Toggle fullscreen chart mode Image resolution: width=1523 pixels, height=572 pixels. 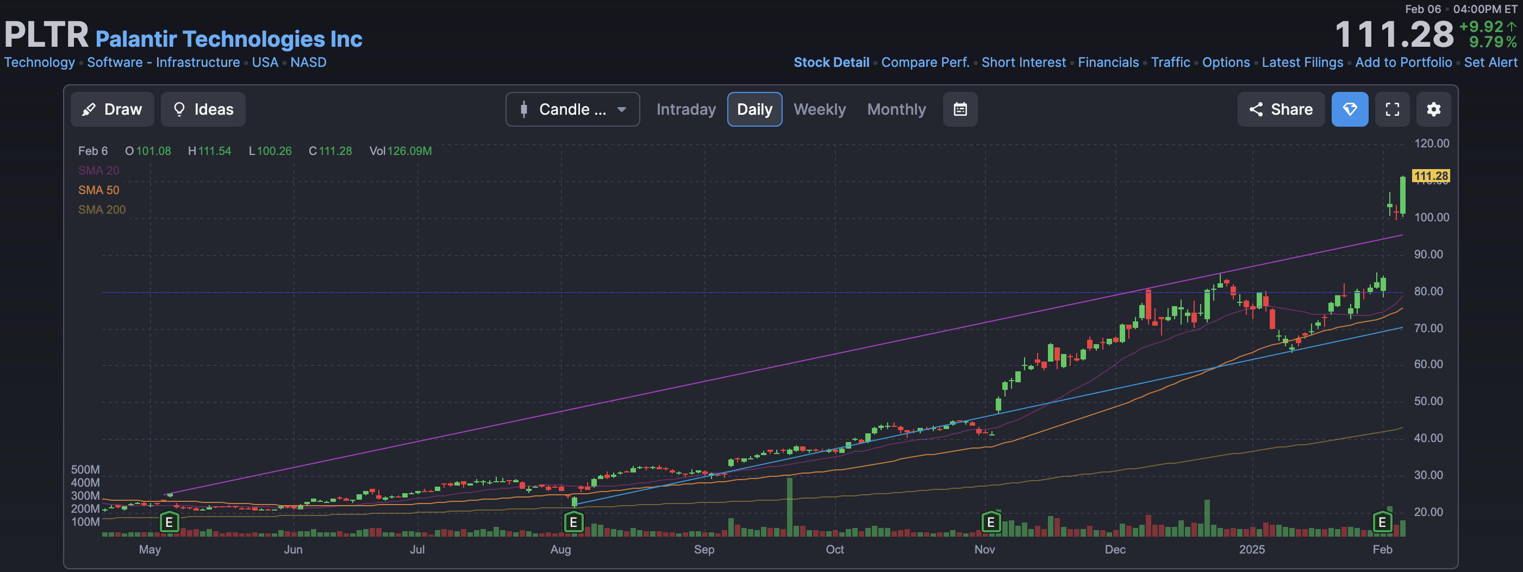click(1393, 109)
